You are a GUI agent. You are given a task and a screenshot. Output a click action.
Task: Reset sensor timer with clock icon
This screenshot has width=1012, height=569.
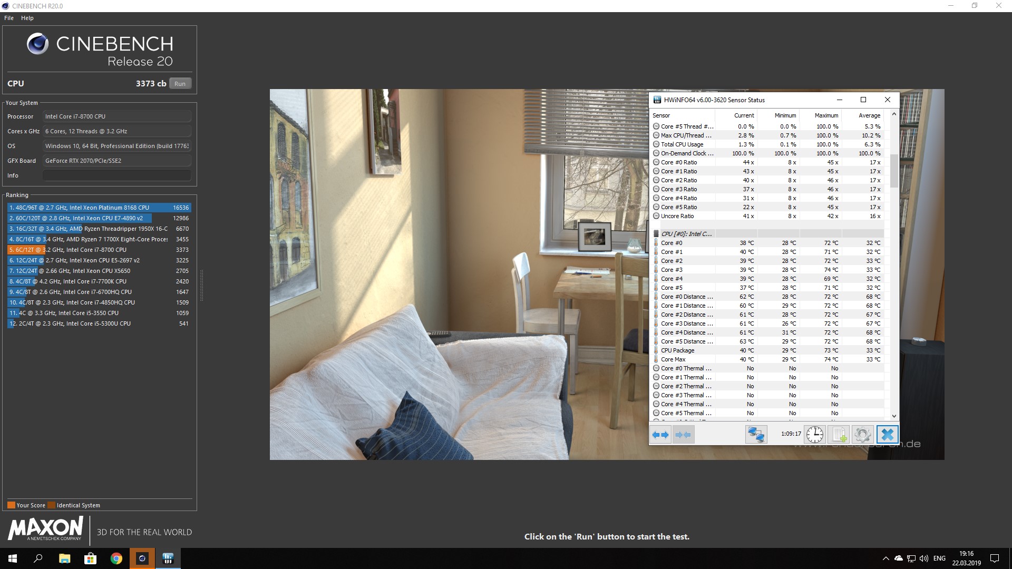tap(815, 435)
